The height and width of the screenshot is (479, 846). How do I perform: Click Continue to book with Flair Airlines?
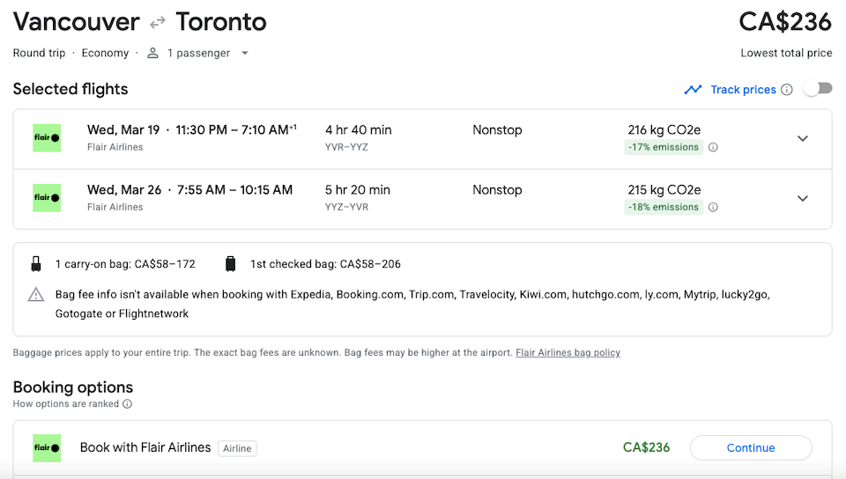pos(751,448)
